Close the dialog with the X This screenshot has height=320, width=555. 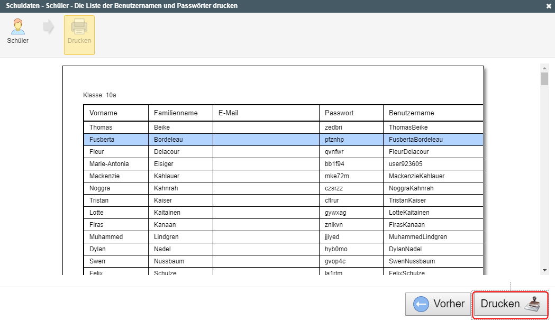click(549, 6)
